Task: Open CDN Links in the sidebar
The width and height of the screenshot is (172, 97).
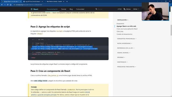Action: pyautogui.click(x=120, y=32)
